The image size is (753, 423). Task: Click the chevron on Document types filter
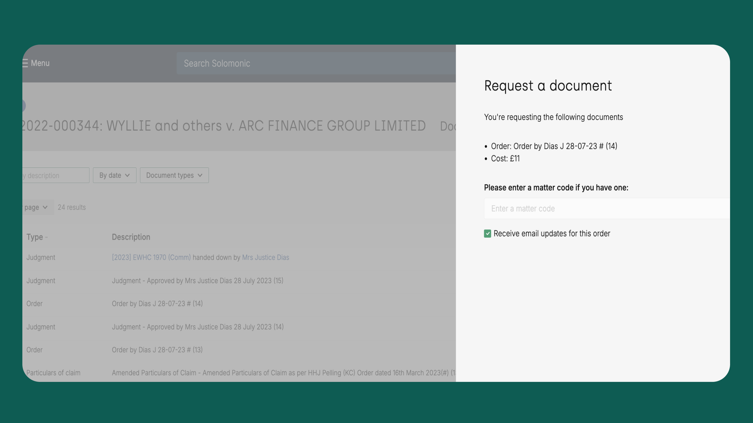[200, 175]
